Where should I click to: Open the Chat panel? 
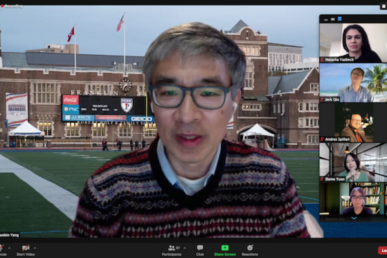point(200,250)
